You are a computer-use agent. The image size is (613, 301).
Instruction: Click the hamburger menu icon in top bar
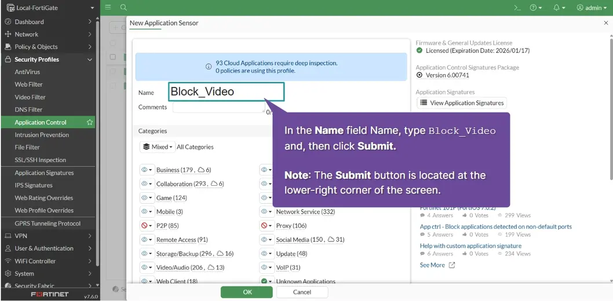(108, 8)
